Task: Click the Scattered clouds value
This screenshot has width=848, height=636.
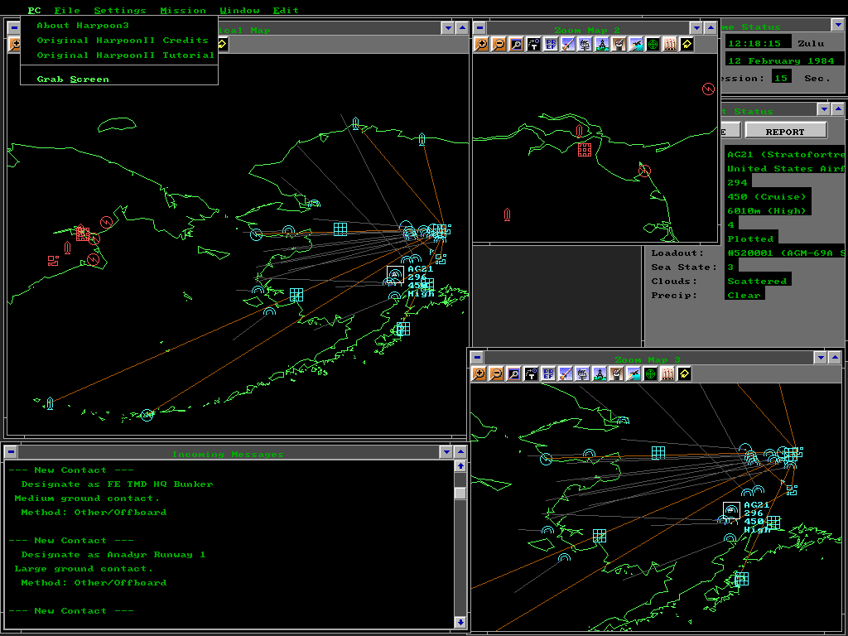Action: (757, 281)
